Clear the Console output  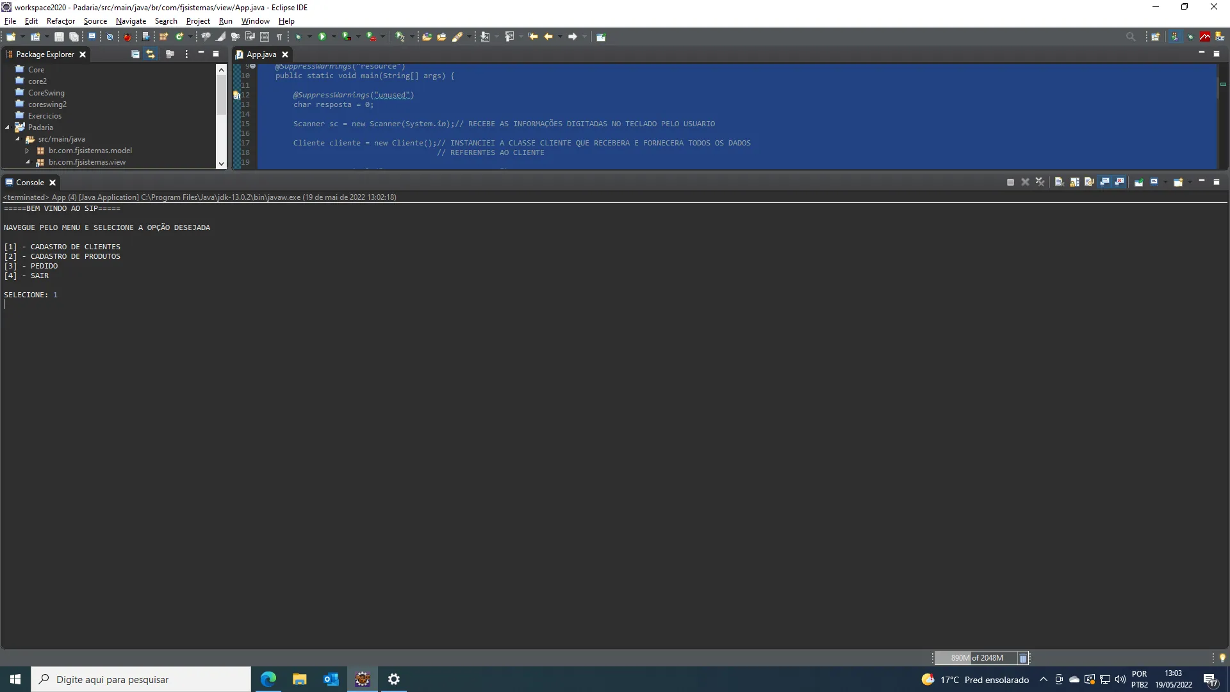[1059, 183]
